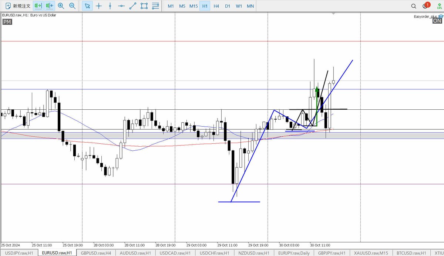Switch chart to M5 timeframe
The height and width of the screenshot is (256, 444).
point(182,6)
